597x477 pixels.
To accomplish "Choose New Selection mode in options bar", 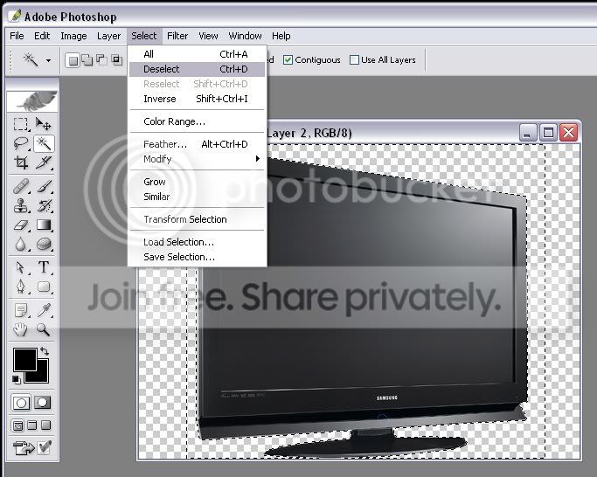I will (73, 60).
